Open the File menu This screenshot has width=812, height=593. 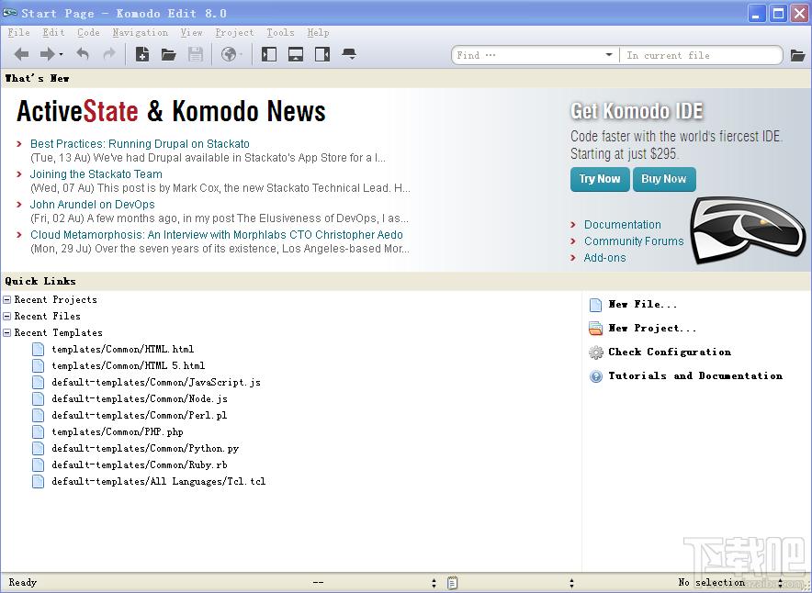click(x=18, y=33)
